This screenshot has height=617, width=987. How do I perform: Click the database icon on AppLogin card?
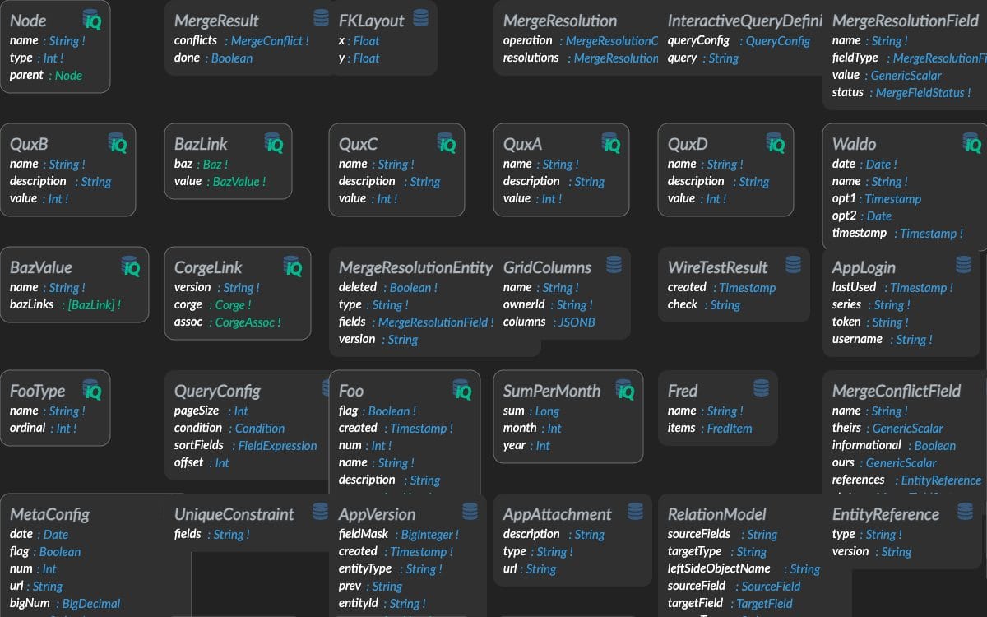(963, 264)
